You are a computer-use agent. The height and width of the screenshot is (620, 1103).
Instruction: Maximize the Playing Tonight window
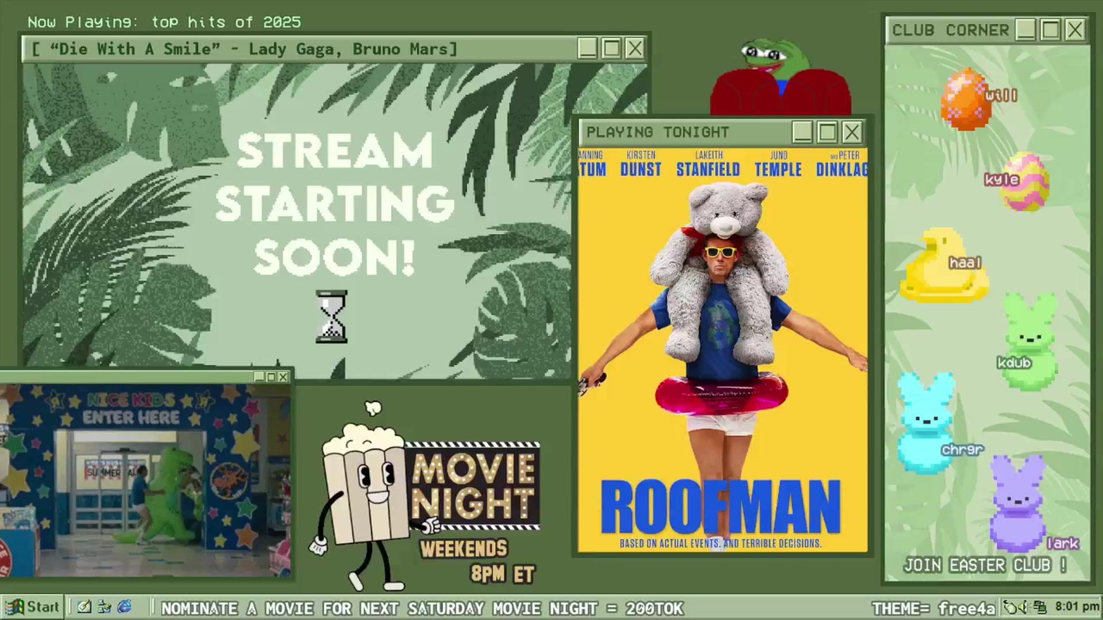[827, 133]
